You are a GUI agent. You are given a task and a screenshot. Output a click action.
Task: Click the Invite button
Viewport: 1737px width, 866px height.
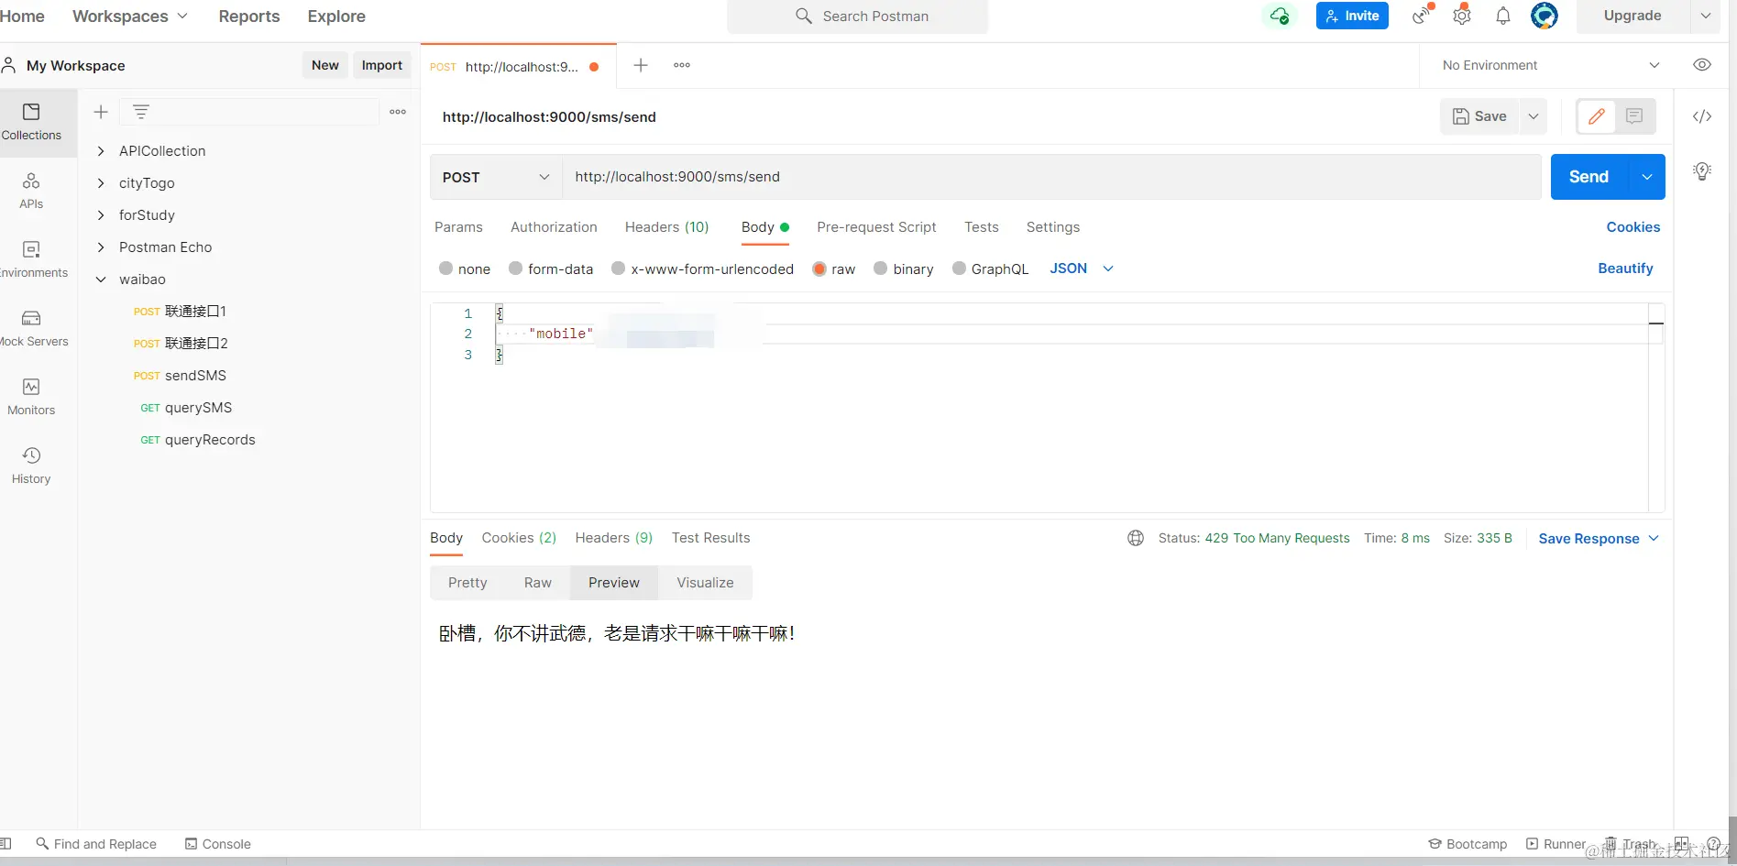coord(1352,16)
